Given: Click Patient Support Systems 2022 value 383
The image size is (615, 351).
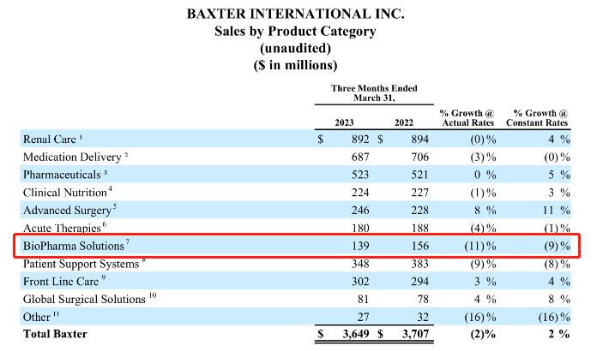Looking at the screenshot, I should click(419, 264).
